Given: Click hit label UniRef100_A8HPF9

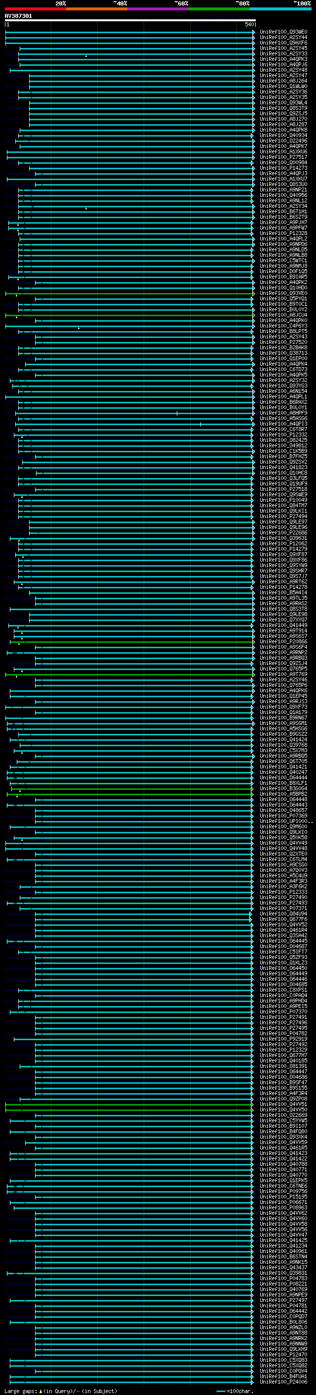Looking at the screenshot, I should click(x=283, y=413).
